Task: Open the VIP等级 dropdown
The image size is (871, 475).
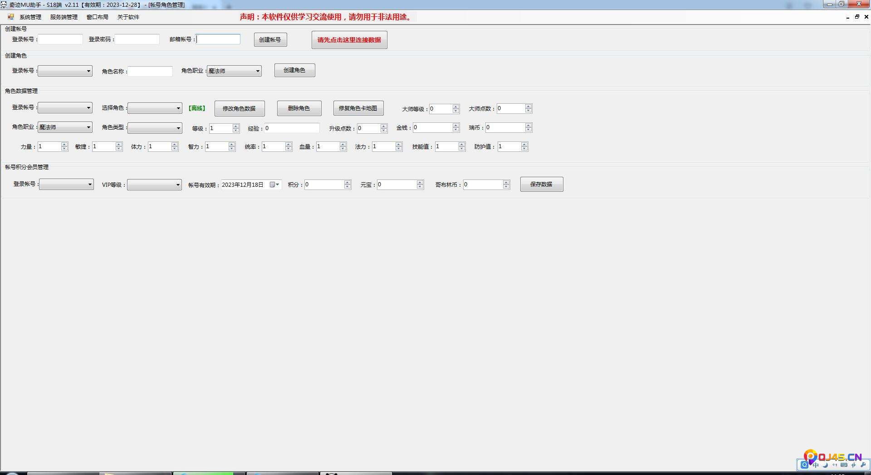Action: click(x=177, y=185)
